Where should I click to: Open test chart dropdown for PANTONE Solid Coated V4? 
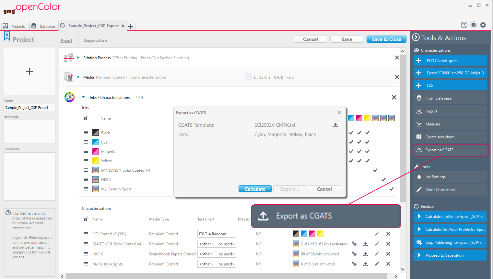point(217,244)
